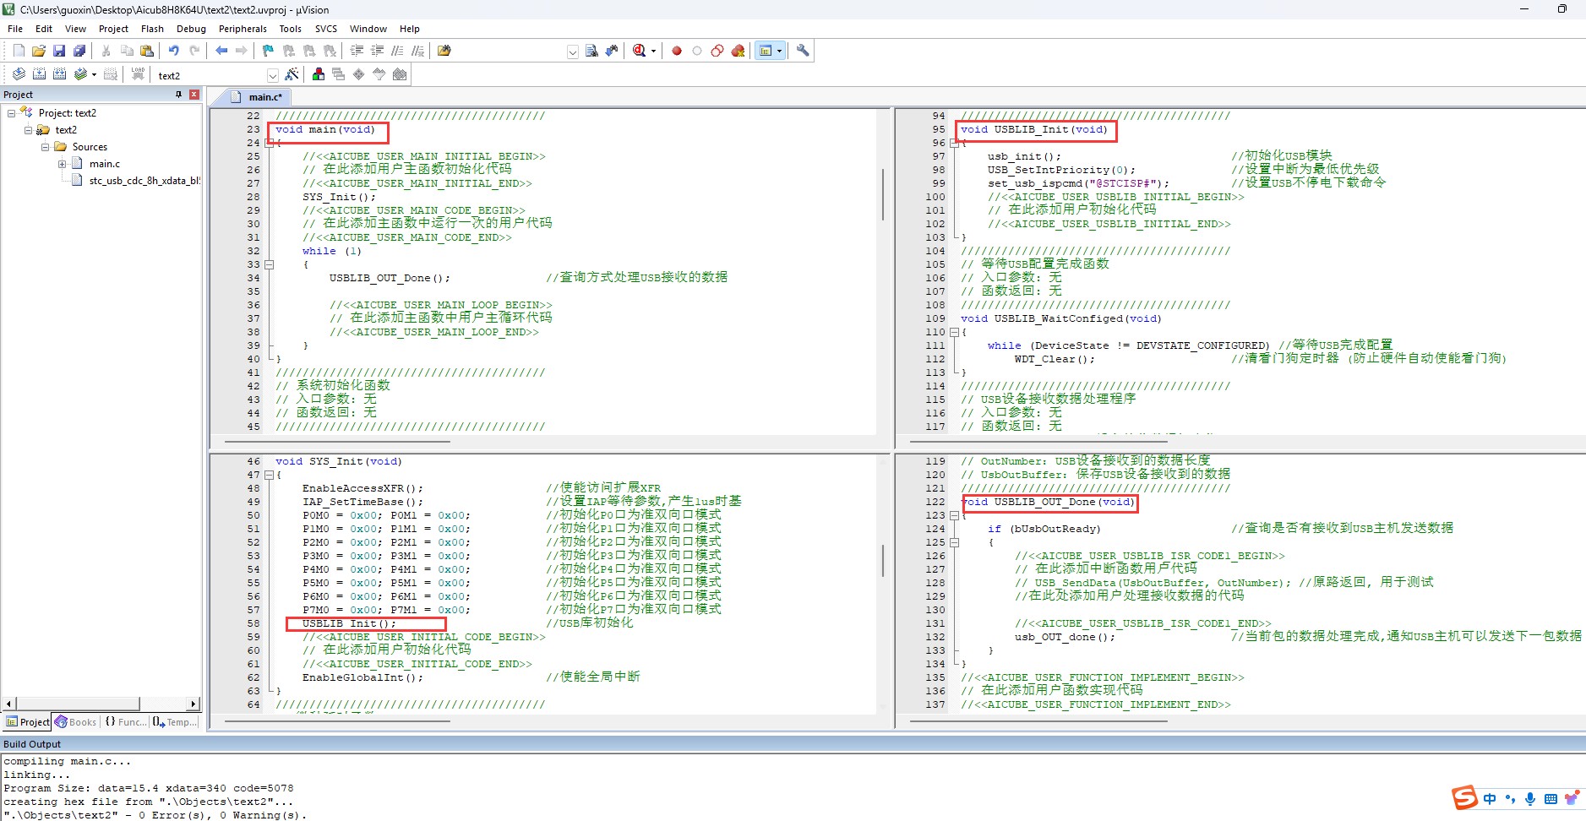Insert or remove a bookmark with the flag icon
Viewport: 1586px width, 821px height.
268,51
